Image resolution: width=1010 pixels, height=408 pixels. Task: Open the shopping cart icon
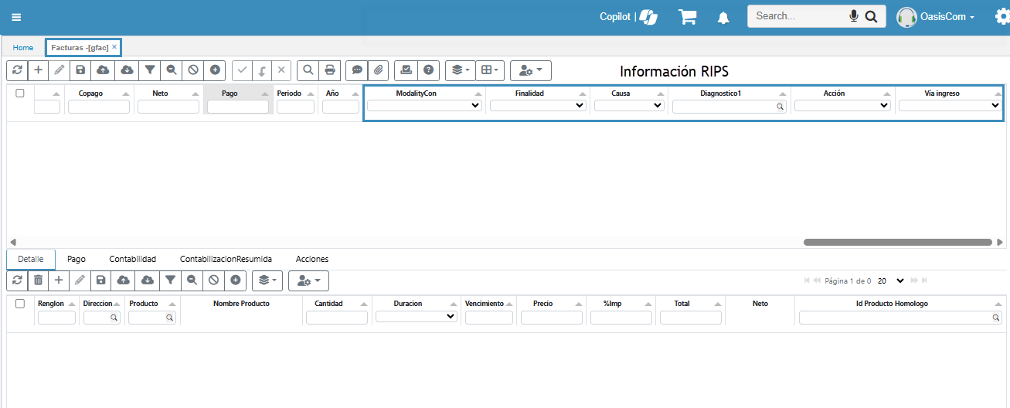[x=687, y=17]
